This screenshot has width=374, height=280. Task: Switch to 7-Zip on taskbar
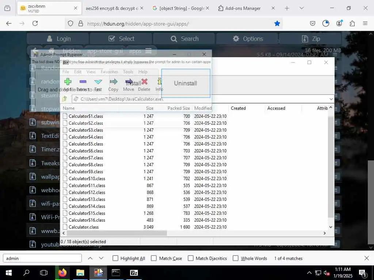[134, 273]
